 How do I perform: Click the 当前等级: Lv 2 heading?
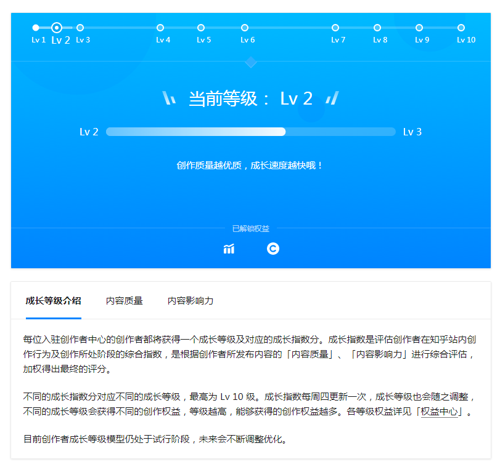[x=250, y=98]
